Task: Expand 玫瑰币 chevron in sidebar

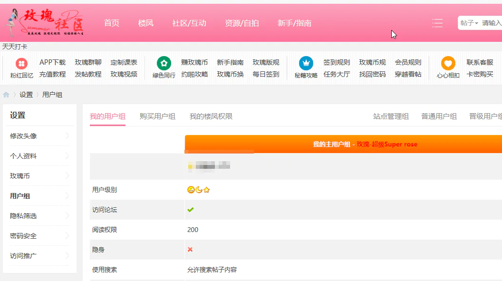Action: (67, 176)
